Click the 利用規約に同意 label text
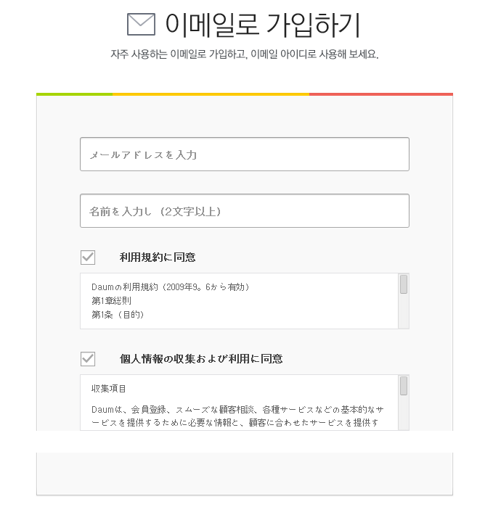The image size is (485, 507). click(158, 257)
